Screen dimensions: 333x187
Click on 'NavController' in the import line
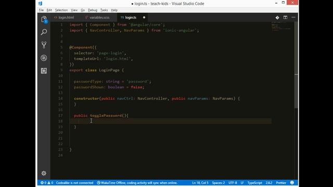pyautogui.click(x=105, y=30)
